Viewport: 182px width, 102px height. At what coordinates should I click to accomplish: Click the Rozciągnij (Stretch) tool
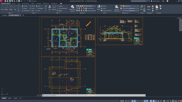pyautogui.click(x=25, y=10)
